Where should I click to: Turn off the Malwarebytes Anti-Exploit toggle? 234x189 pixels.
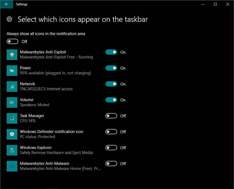pos(111,52)
